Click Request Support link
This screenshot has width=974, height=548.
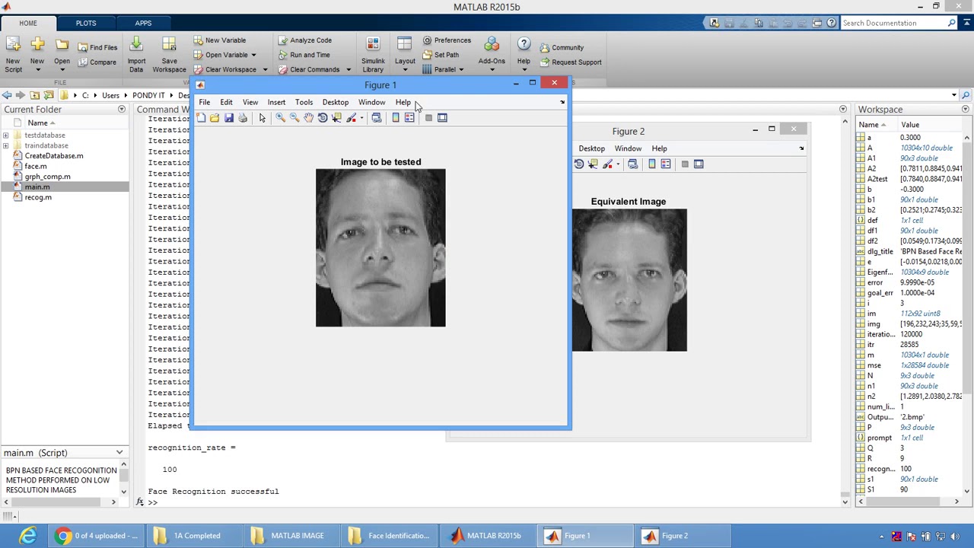(x=571, y=62)
